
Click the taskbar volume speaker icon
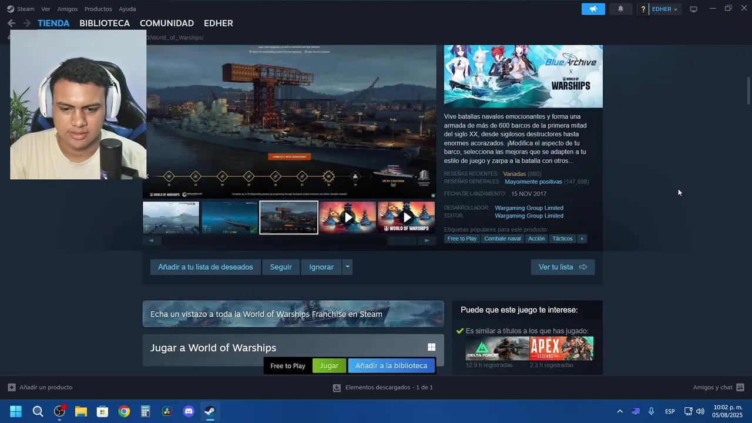point(700,411)
